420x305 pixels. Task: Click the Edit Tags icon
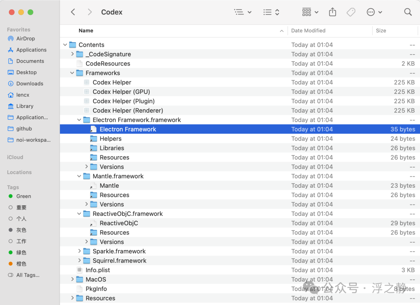351,12
